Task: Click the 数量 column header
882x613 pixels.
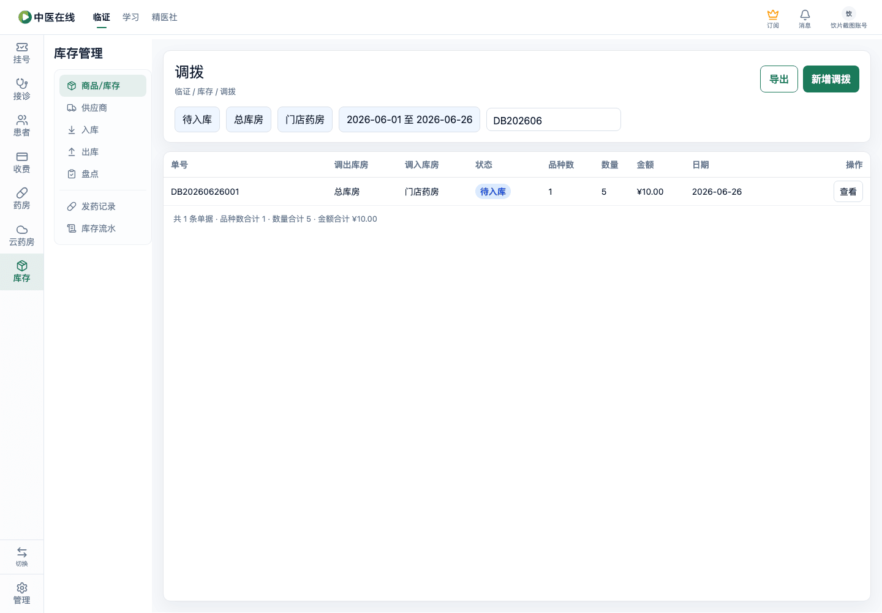Action: [x=610, y=165]
